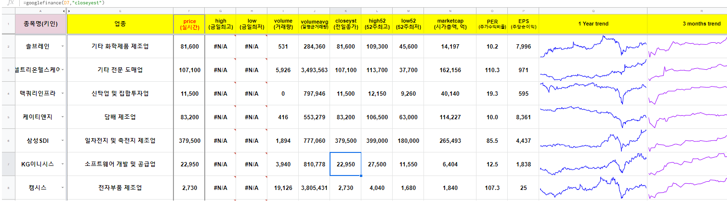Click the high52 (52주최고) header cell
The width and height of the screenshot is (727, 201).
[x=377, y=24]
